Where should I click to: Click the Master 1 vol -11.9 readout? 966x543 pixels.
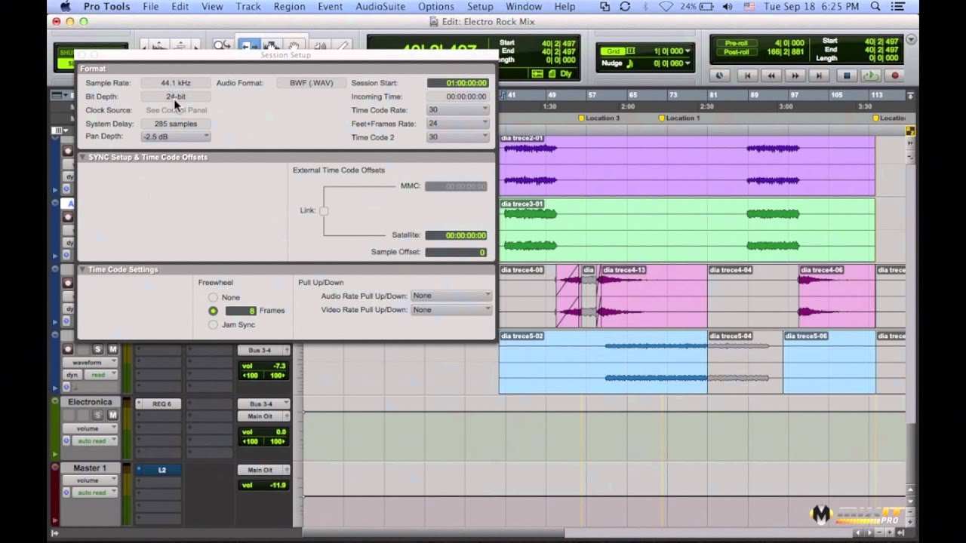coord(264,485)
